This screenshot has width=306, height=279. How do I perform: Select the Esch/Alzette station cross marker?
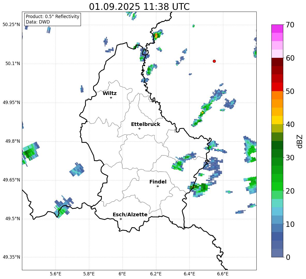tap(121, 219)
